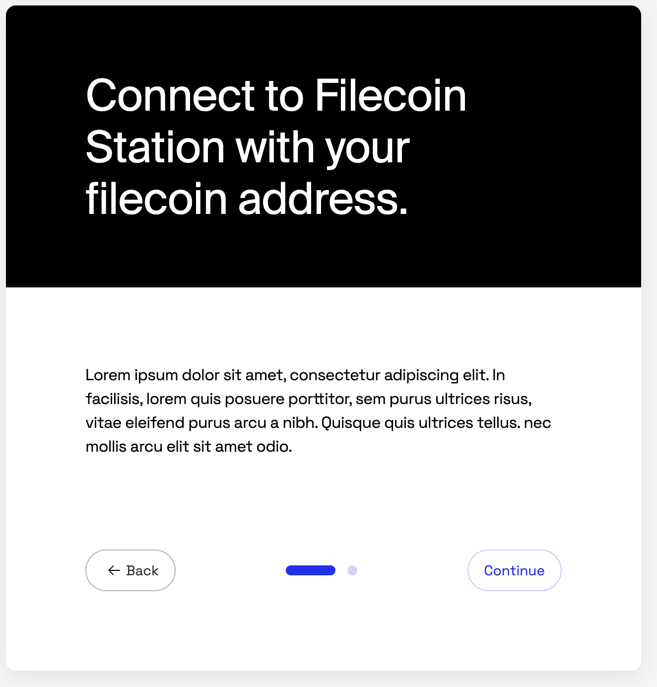Screen dimensions: 657x687
Task: Click "with your" in the heading
Action: click(x=323, y=147)
